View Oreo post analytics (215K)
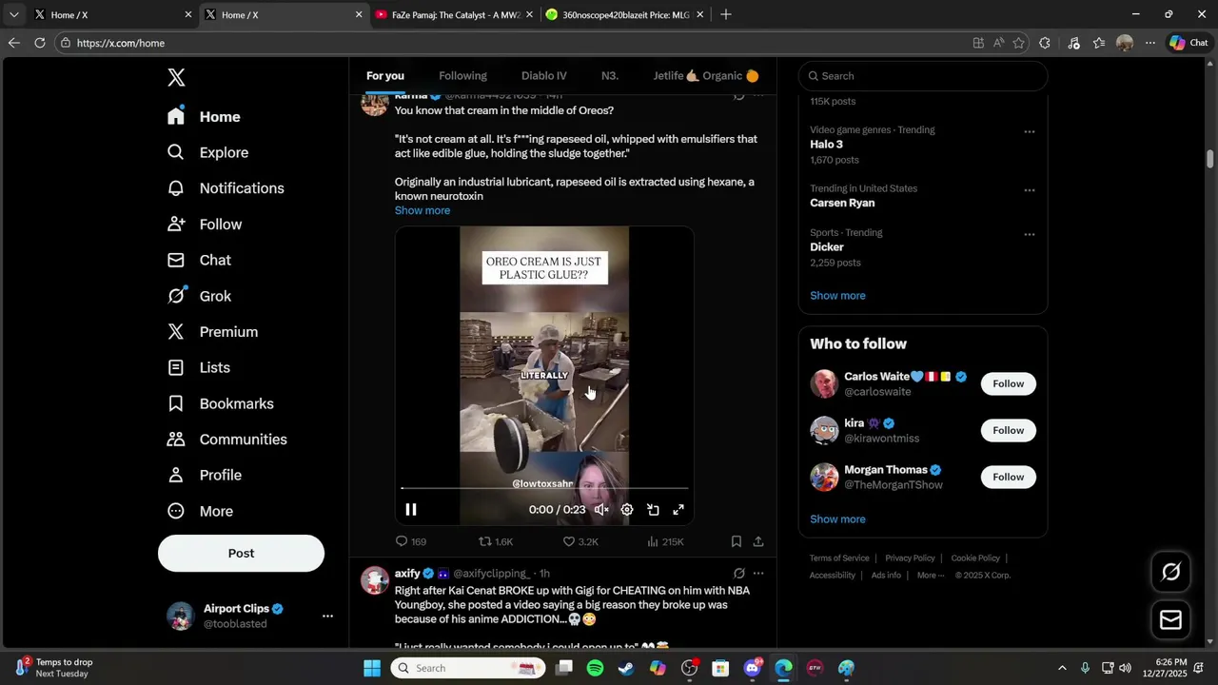The width and height of the screenshot is (1218, 685). coord(665,541)
